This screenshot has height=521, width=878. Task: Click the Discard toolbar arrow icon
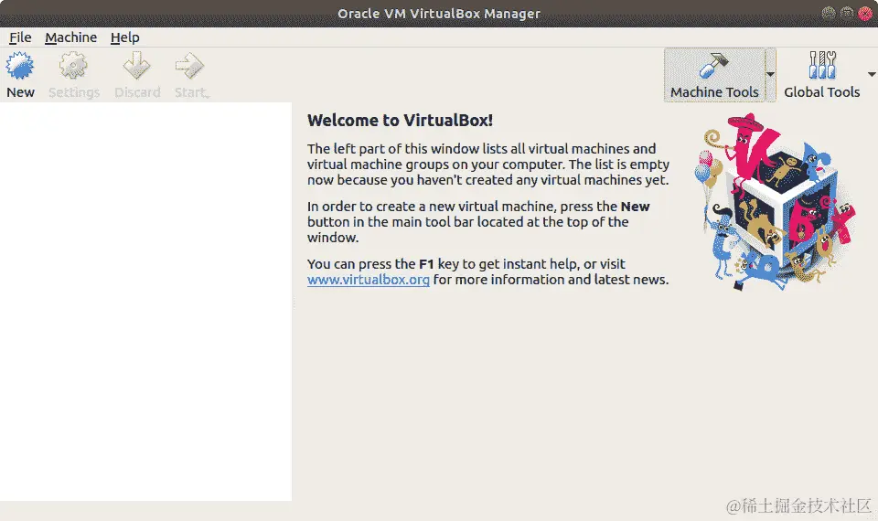(x=136, y=66)
